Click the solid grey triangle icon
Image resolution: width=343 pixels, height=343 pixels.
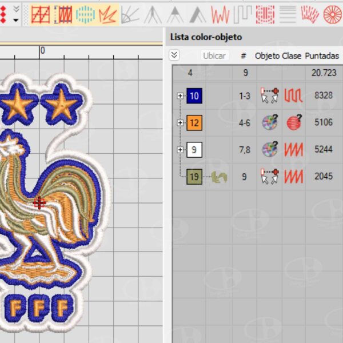click(x=198, y=15)
